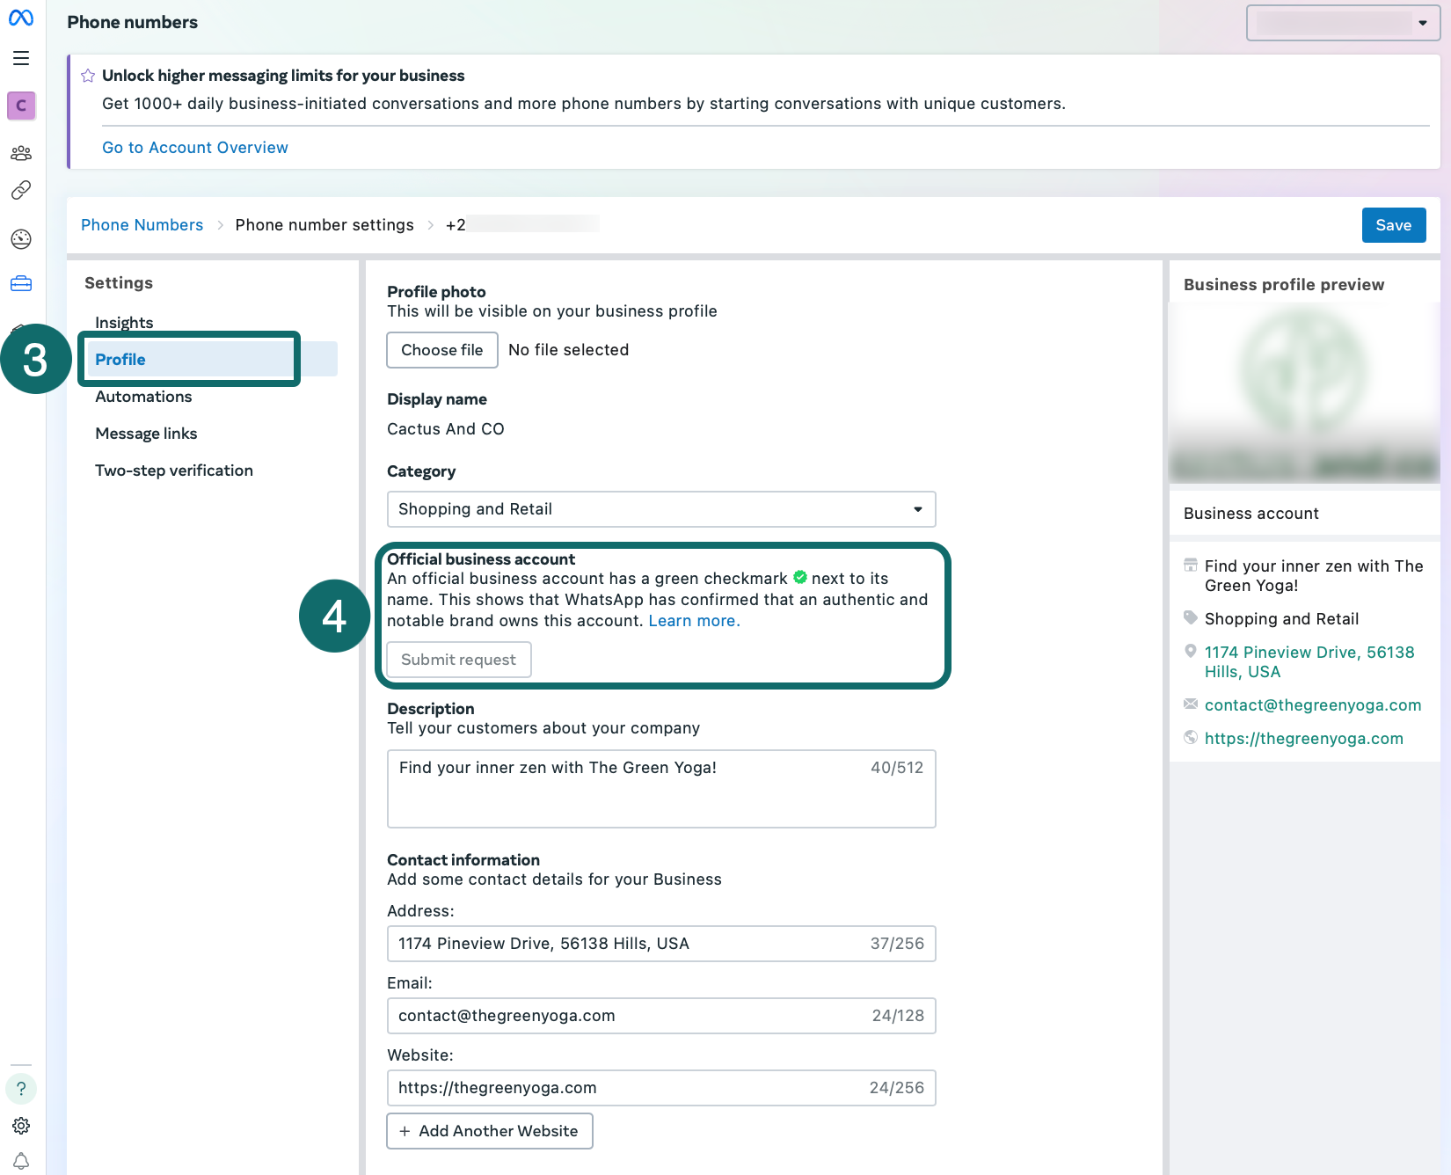Viewport: 1451px width, 1175px height.
Task: Click the Email input field
Action: point(661,1016)
